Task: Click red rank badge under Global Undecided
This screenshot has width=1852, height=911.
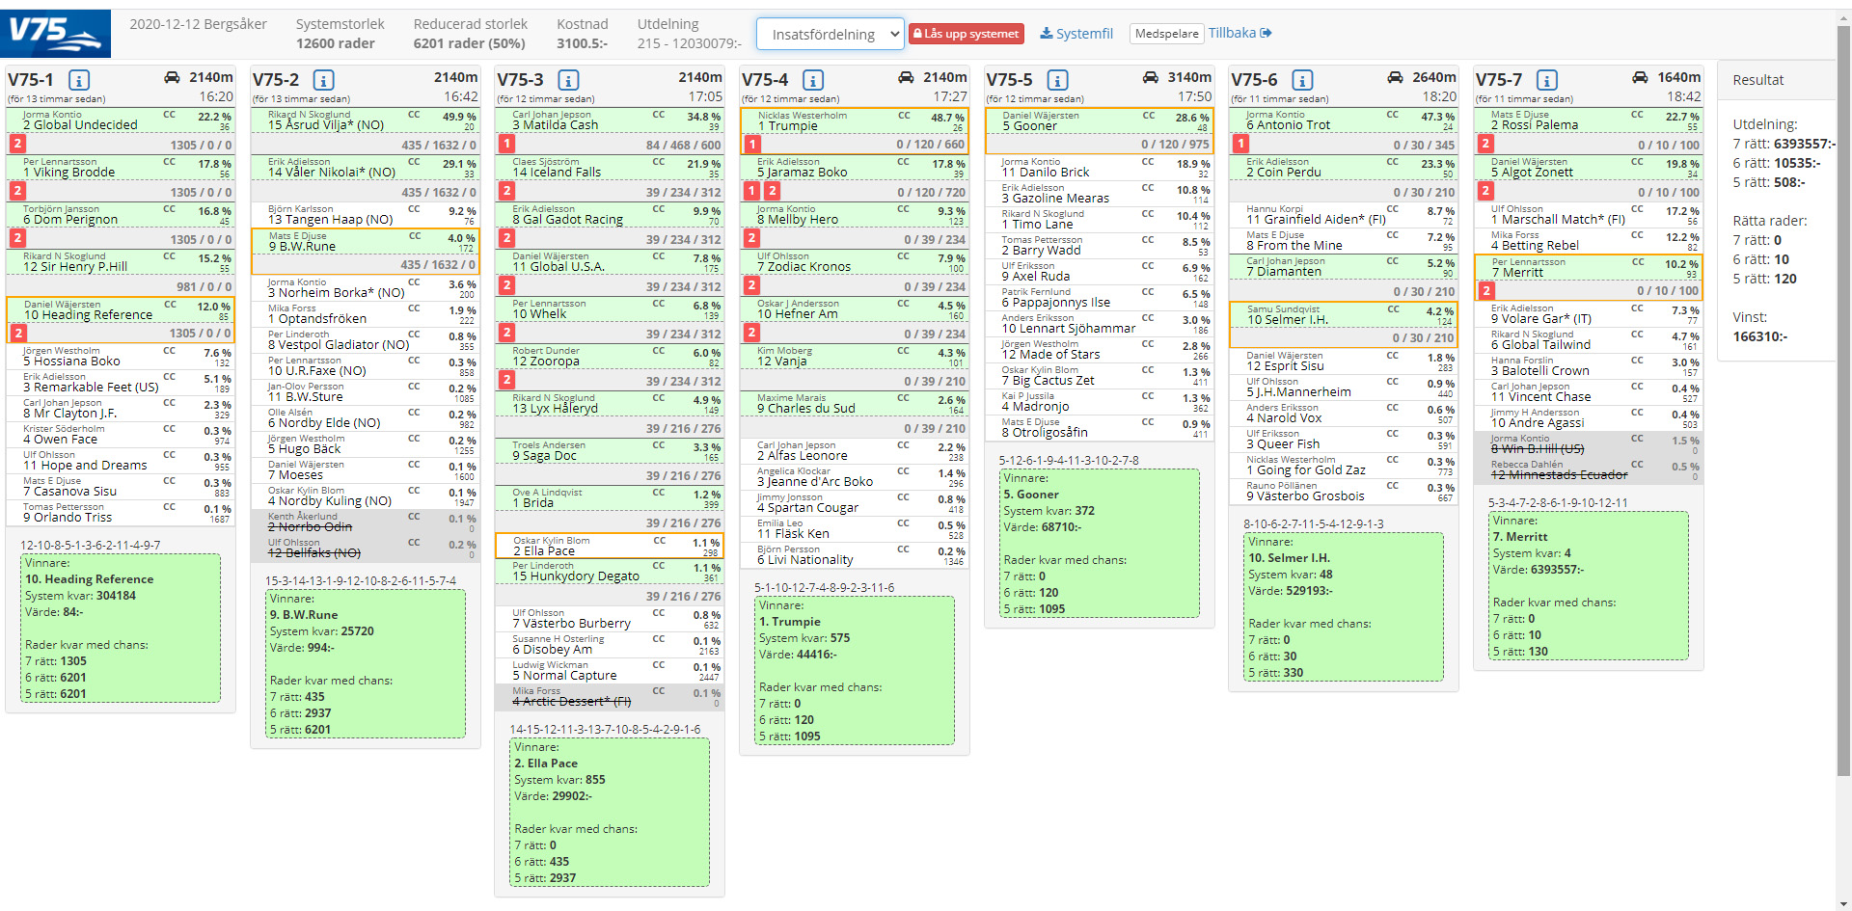Action: 17,144
